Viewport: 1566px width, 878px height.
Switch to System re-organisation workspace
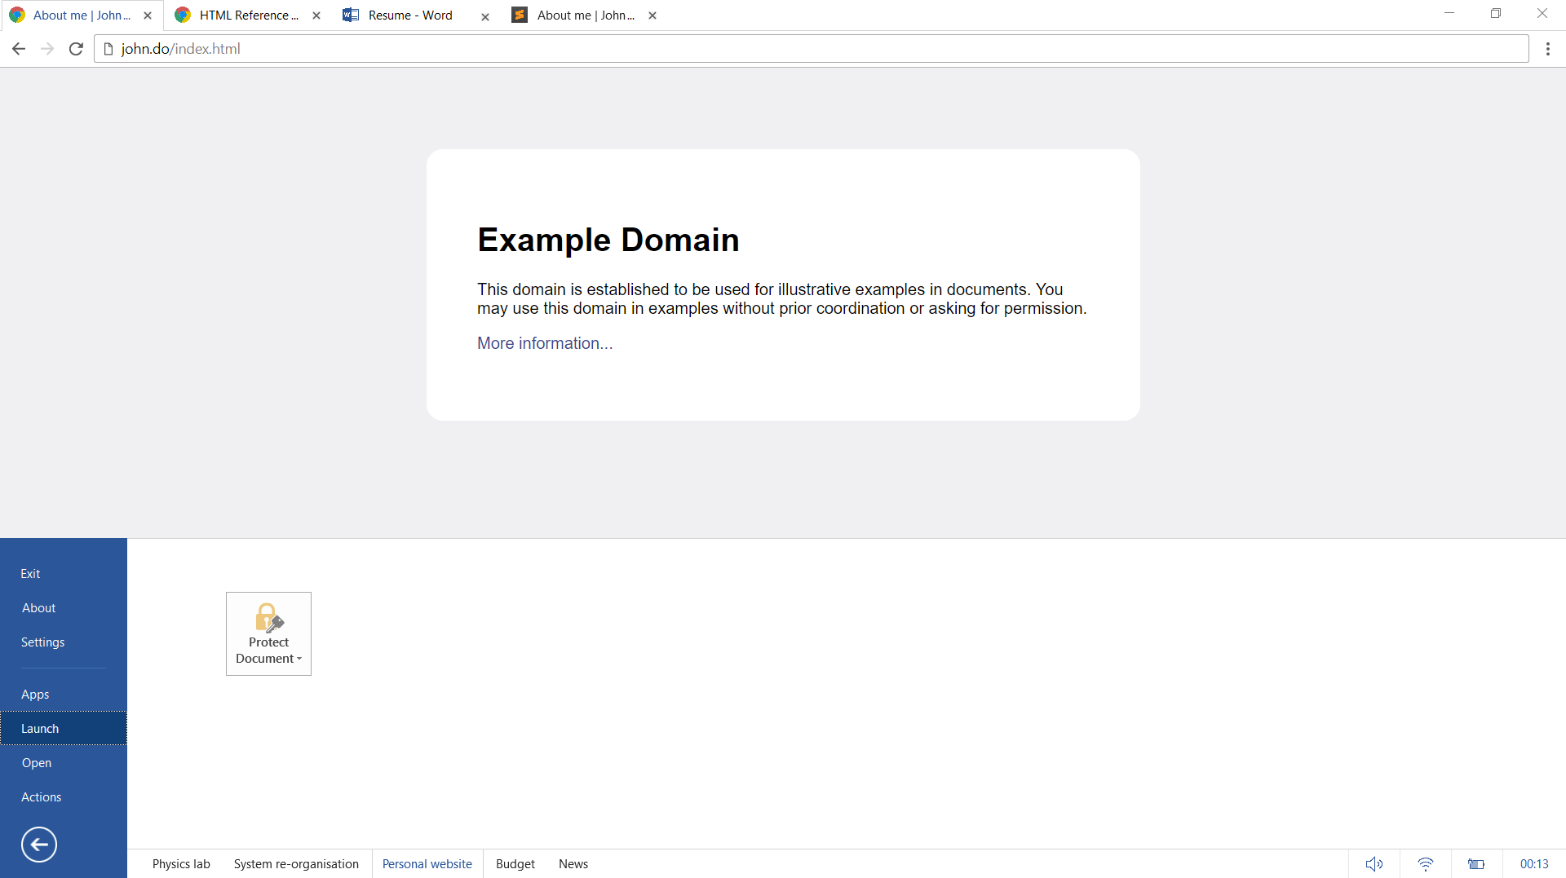[x=296, y=864]
